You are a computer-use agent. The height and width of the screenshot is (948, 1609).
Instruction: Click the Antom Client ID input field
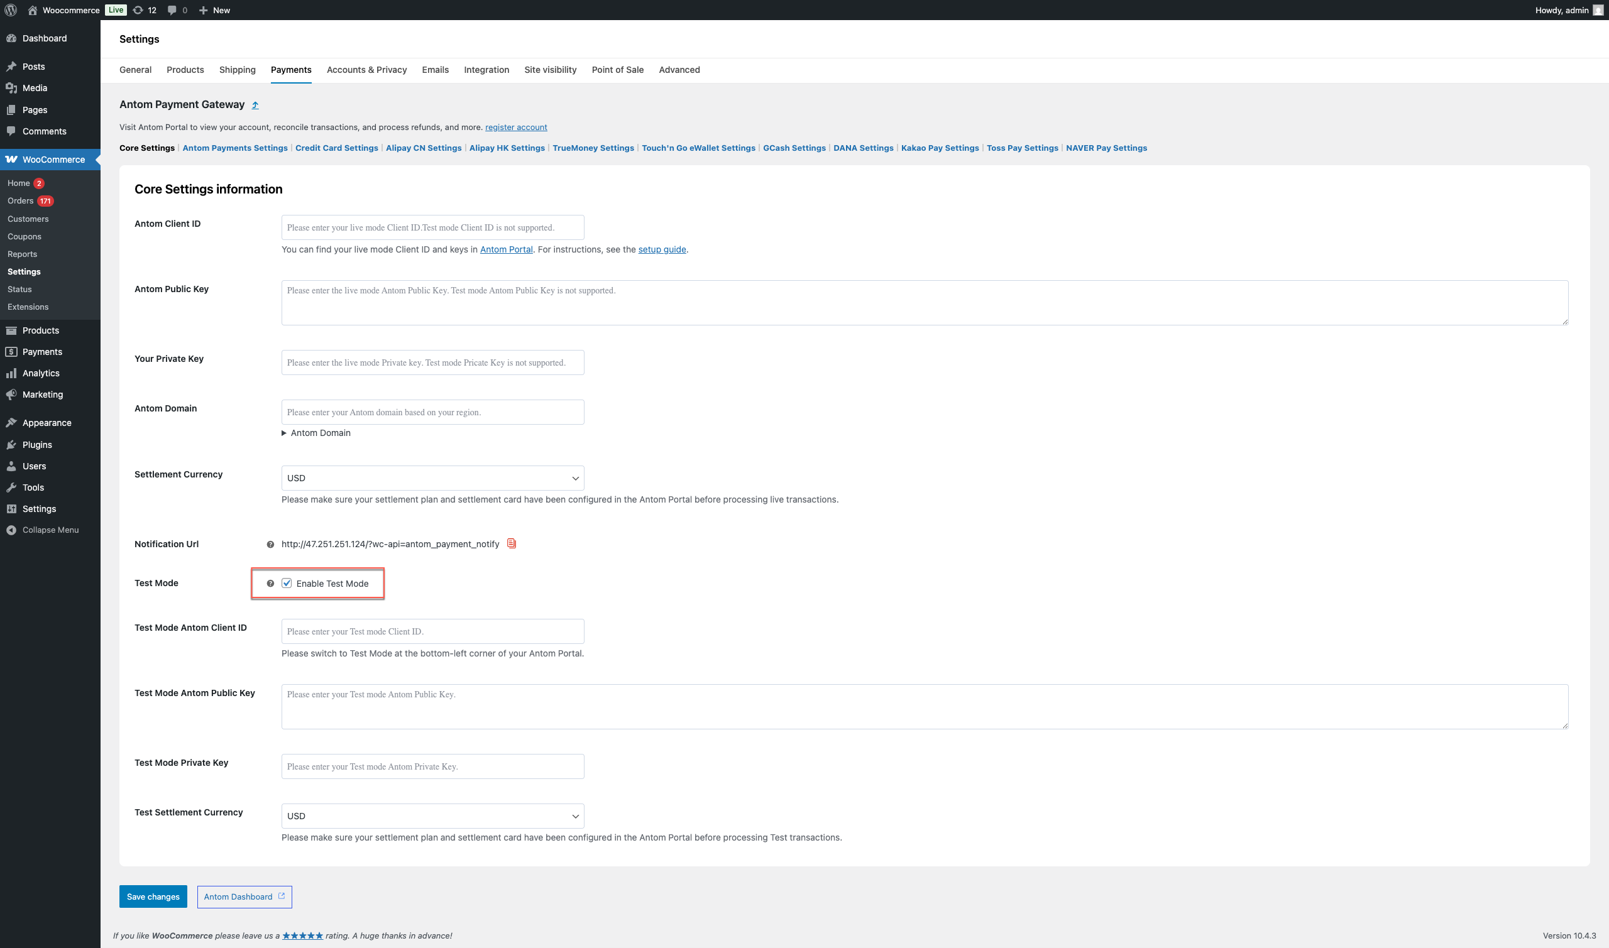point(432,227)
